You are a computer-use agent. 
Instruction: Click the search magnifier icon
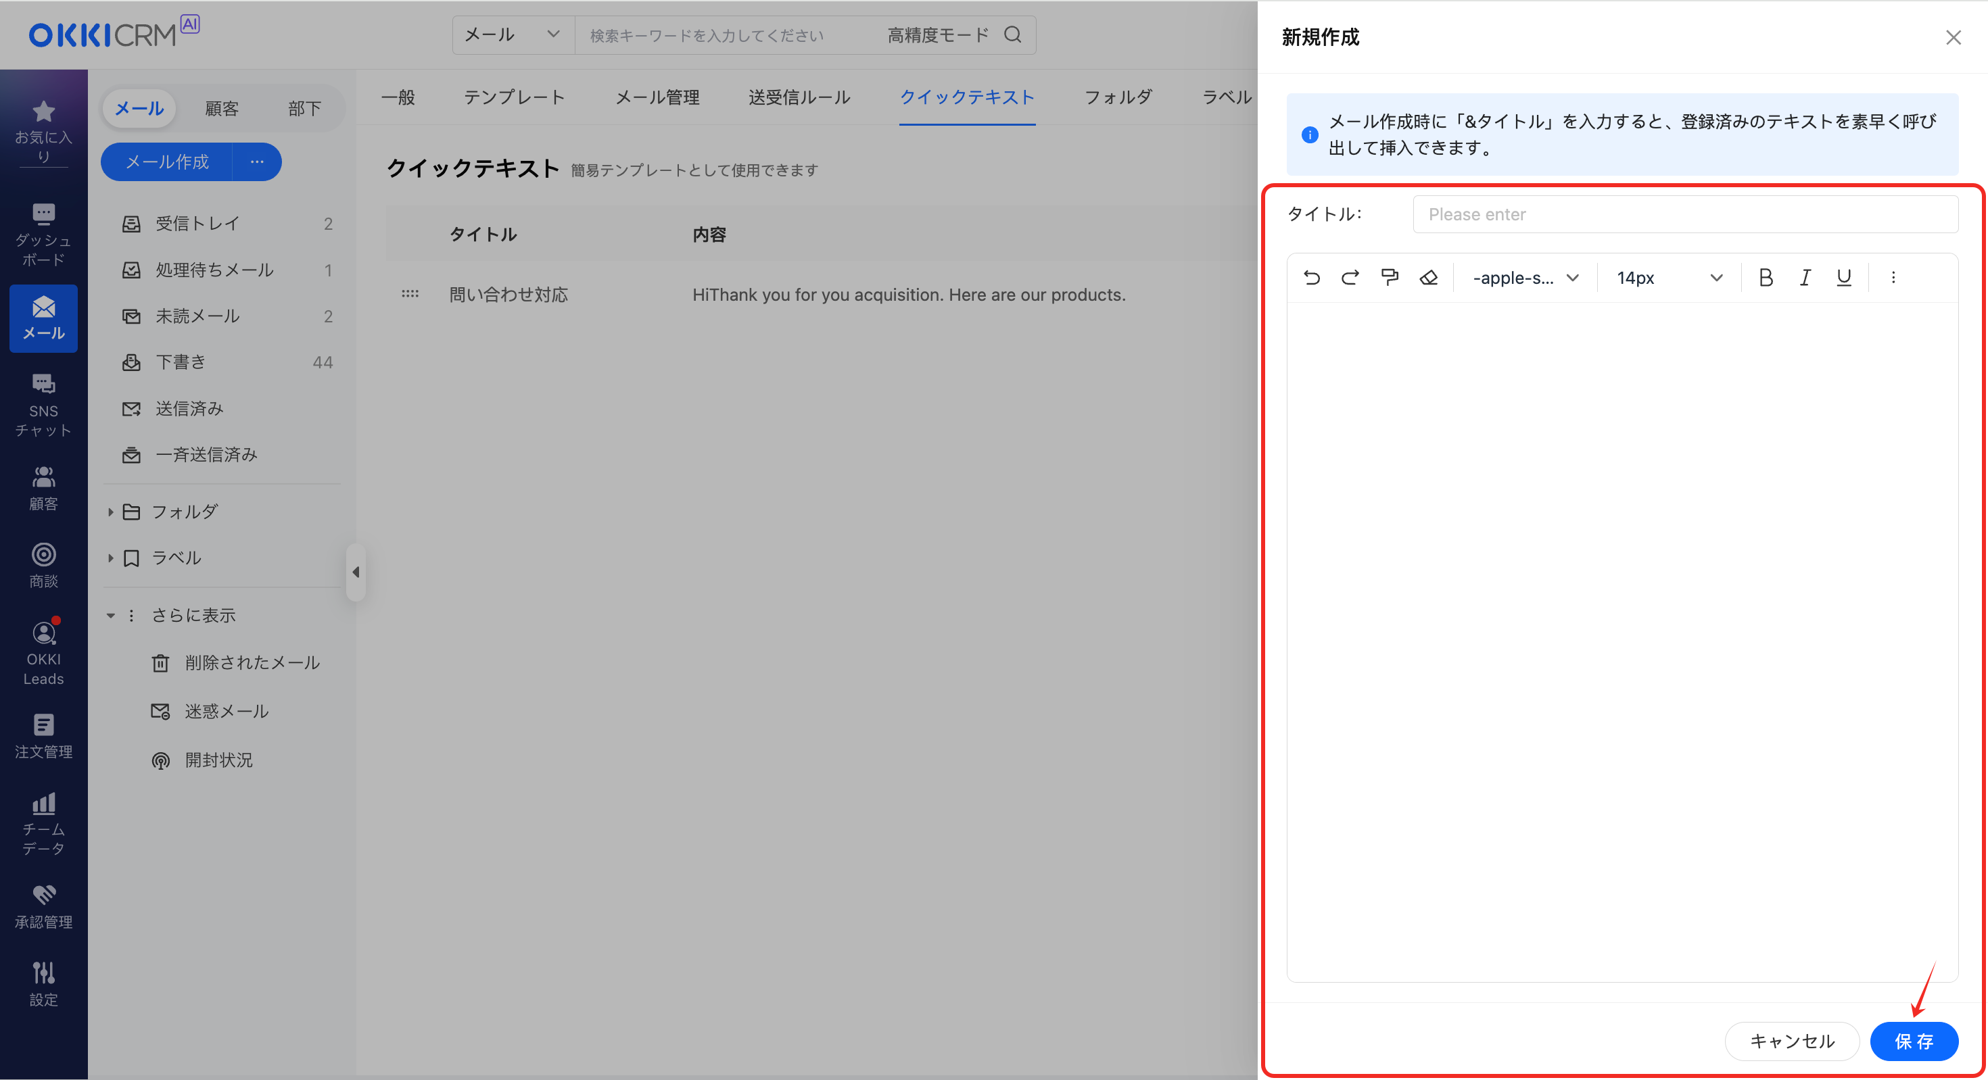click(x=1012, y=34)
